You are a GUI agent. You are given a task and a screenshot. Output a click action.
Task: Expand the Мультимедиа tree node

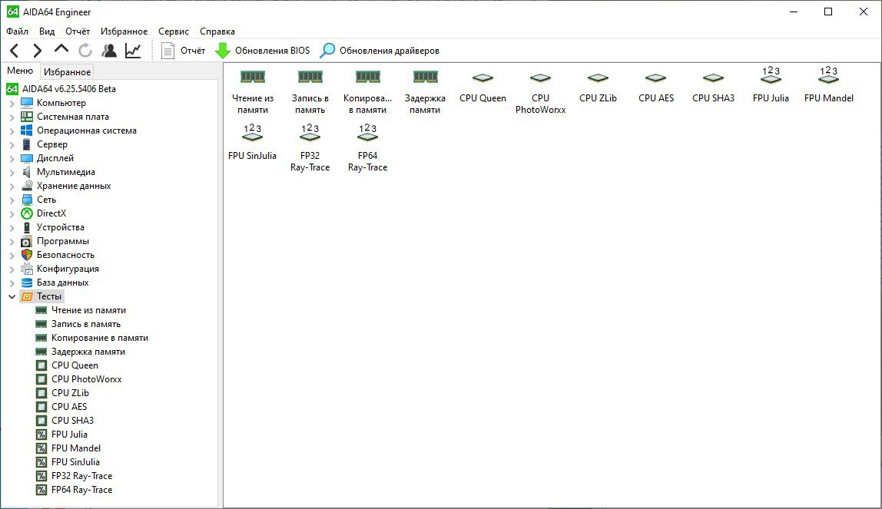pos(12,173)
